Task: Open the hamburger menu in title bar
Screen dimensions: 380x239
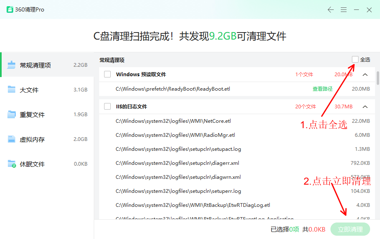Action: [x=344, y=9]
